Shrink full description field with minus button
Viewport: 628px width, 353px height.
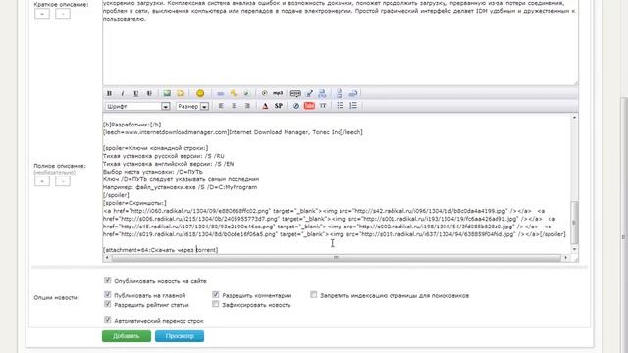tap(63, 181)
